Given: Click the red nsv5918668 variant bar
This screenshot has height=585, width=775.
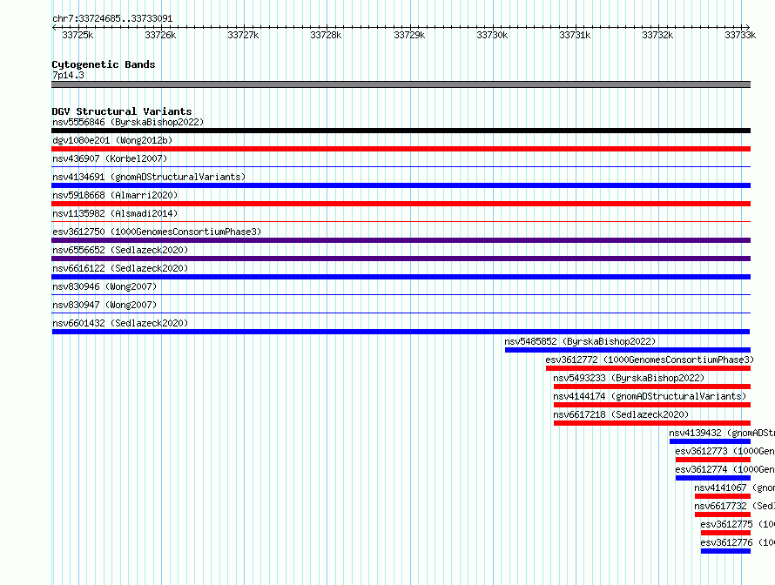Looking at the screenshot, I should click(401, 204).
